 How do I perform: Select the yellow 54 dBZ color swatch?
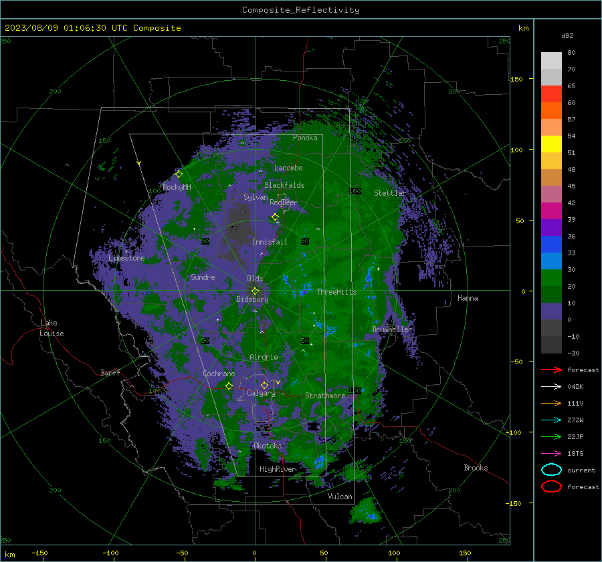click(x=551, y=144)
